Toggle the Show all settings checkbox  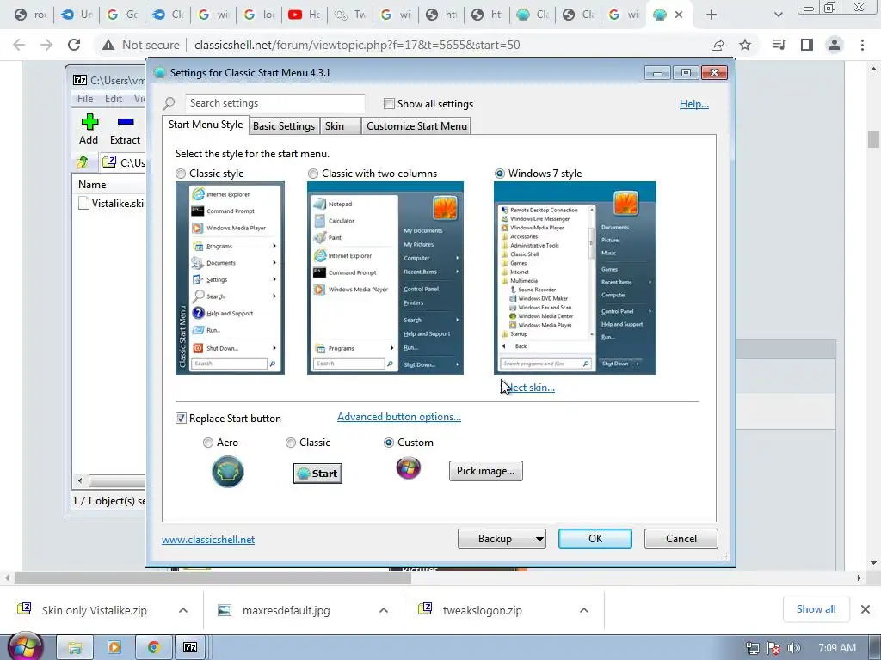click(x=389, y=103)
